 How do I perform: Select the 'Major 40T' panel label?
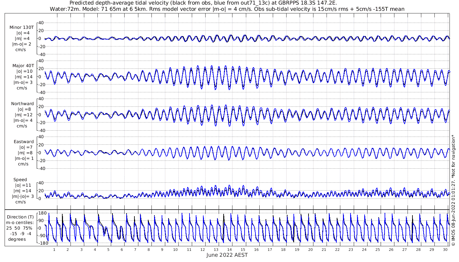click(23, 65)
